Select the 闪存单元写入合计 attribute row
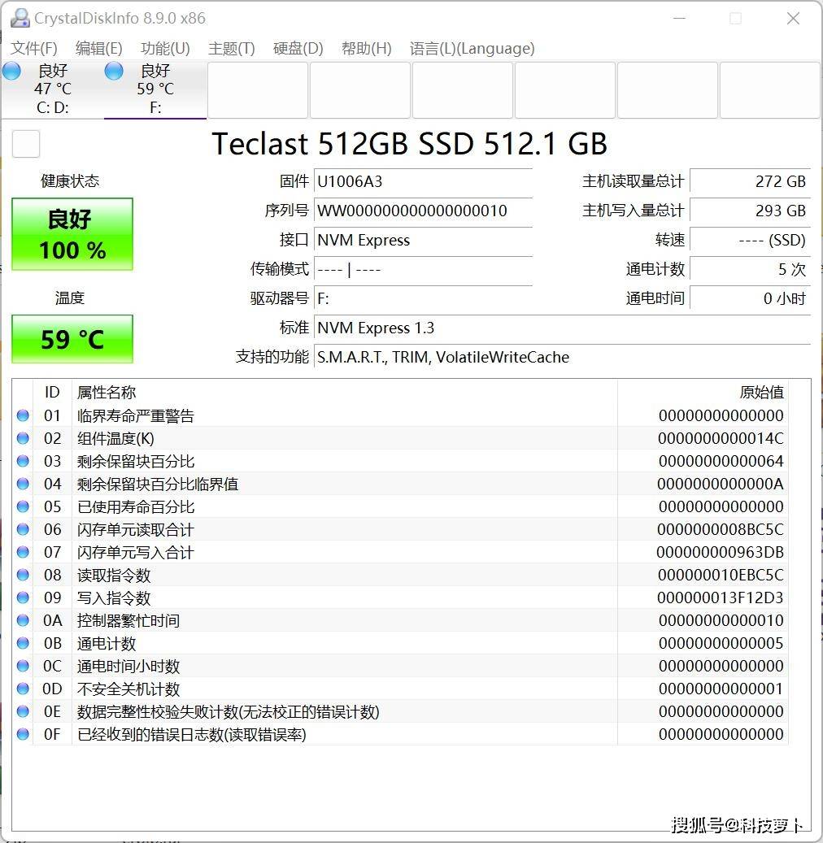 click(x=400, y=552)
